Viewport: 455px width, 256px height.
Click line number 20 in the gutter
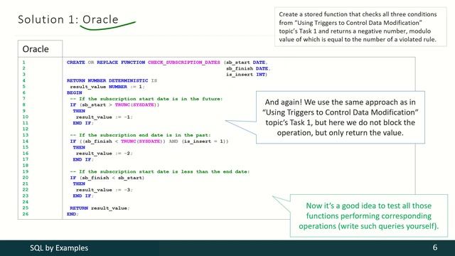click(x=26, y=178)
